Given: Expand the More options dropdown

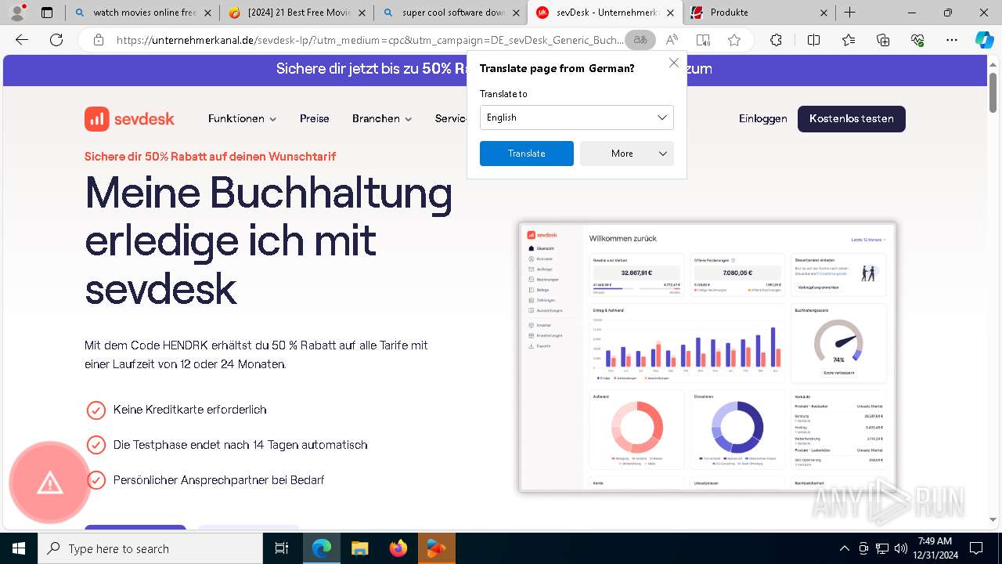Looking at the screenshot, I should coord(627,154).
